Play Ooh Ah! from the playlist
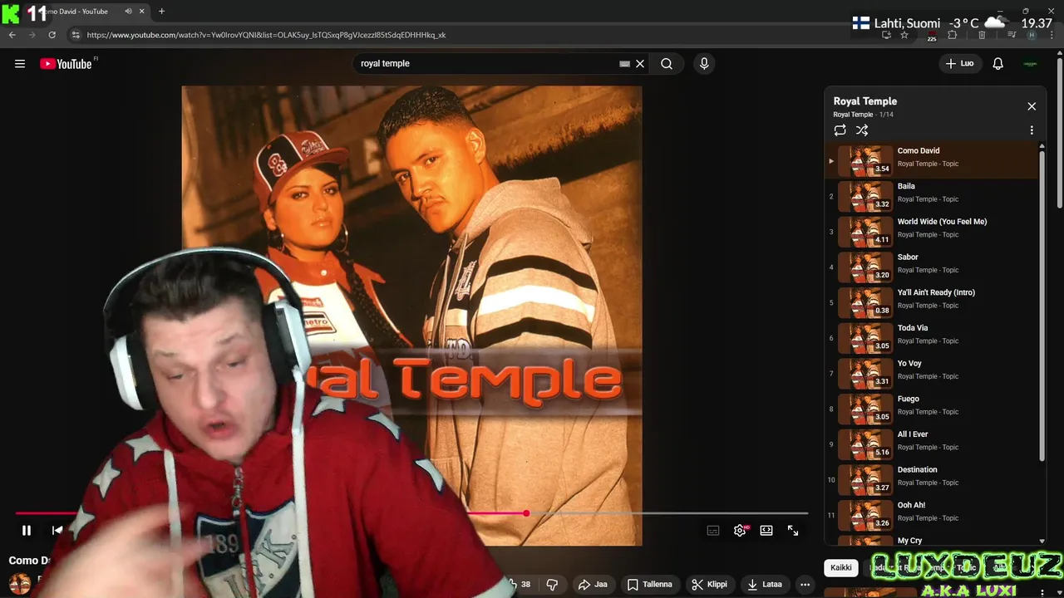1064x598 pixels. 933,515
